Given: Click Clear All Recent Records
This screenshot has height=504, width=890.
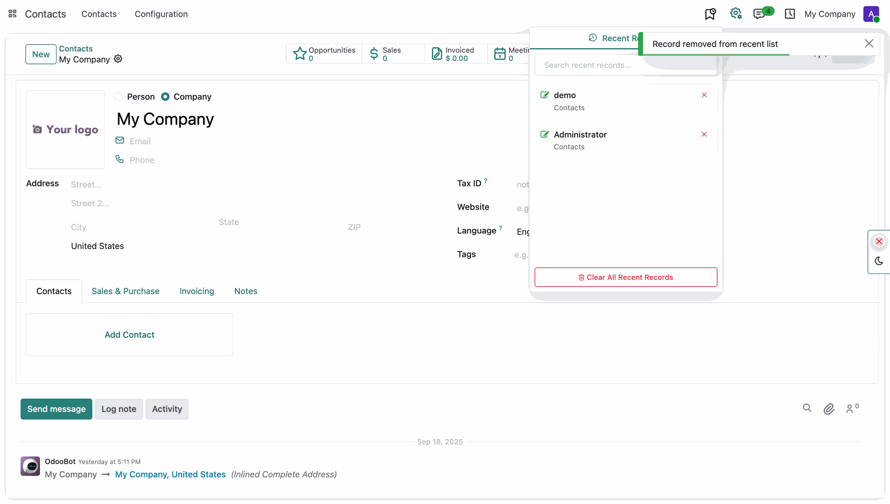Looking at the screenshot, I should 626,277.
